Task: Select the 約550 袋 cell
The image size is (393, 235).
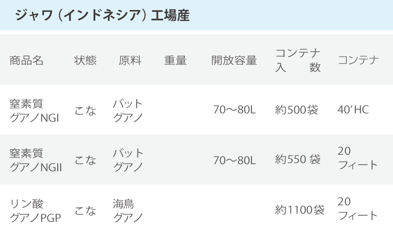Action: (x=298, y=160)
